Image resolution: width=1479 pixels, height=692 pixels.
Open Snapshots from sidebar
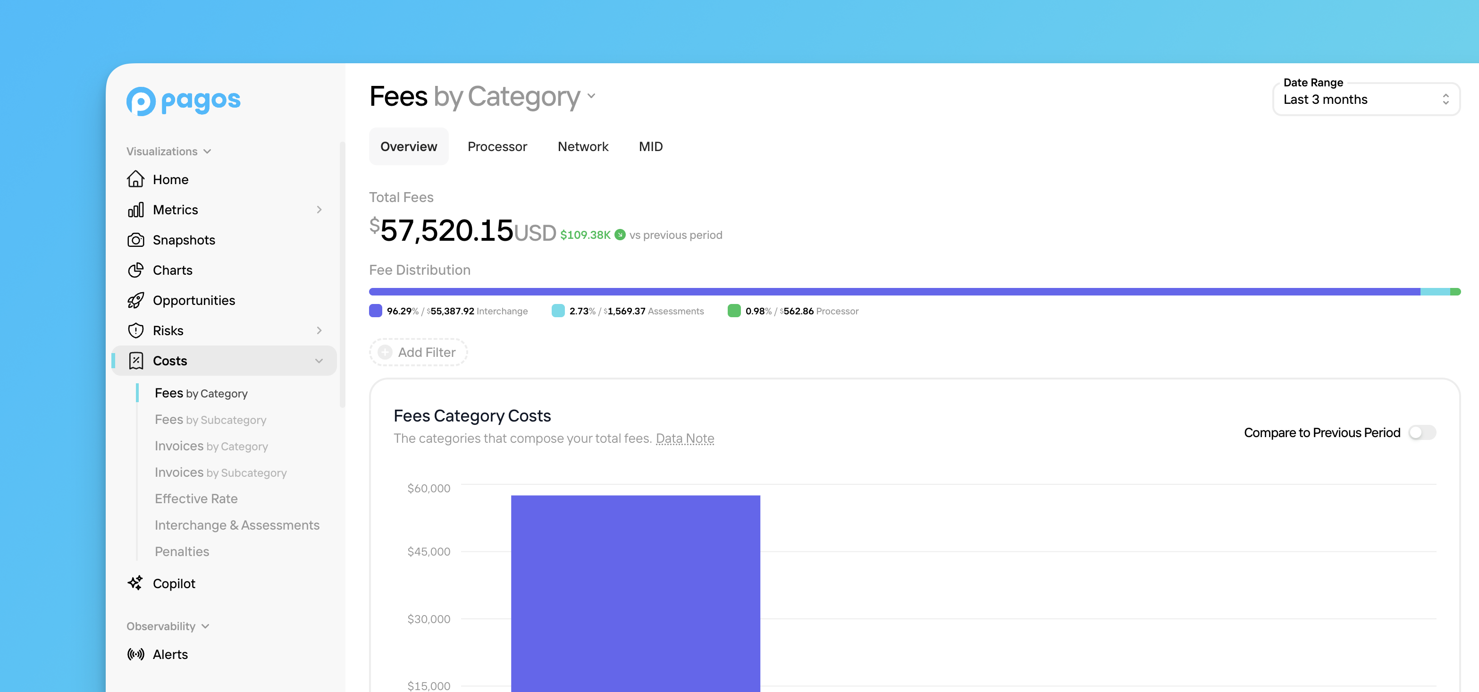coord(184,240)
